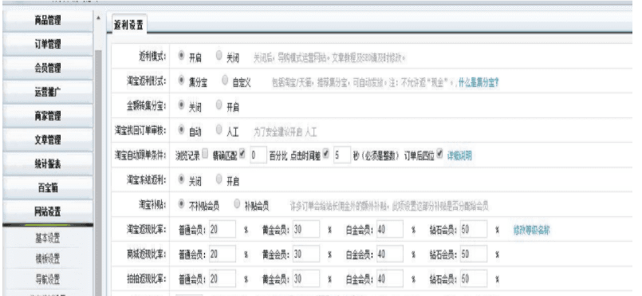The height and width of the screenshot is (296, 642).
Task: Click the 修改等级名称 link
Action: click(531, 231)
